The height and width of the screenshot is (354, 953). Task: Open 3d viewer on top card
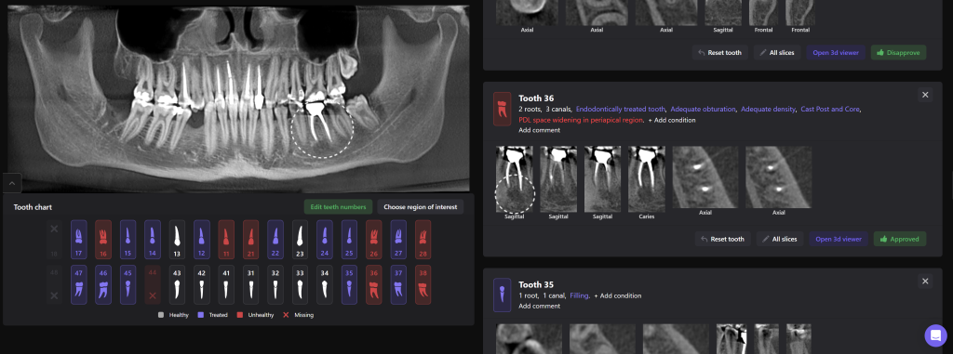click(x=836, y=52)
